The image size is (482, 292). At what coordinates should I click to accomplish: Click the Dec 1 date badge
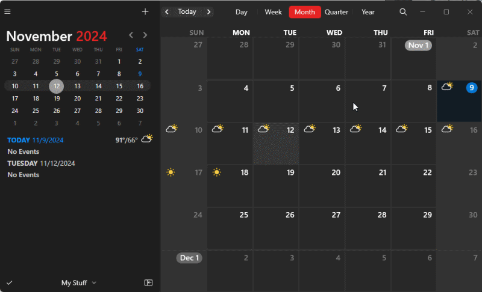[x=189, y=258]
